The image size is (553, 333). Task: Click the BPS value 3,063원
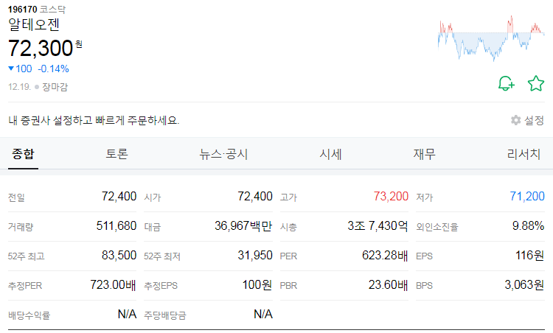[524, 284]
